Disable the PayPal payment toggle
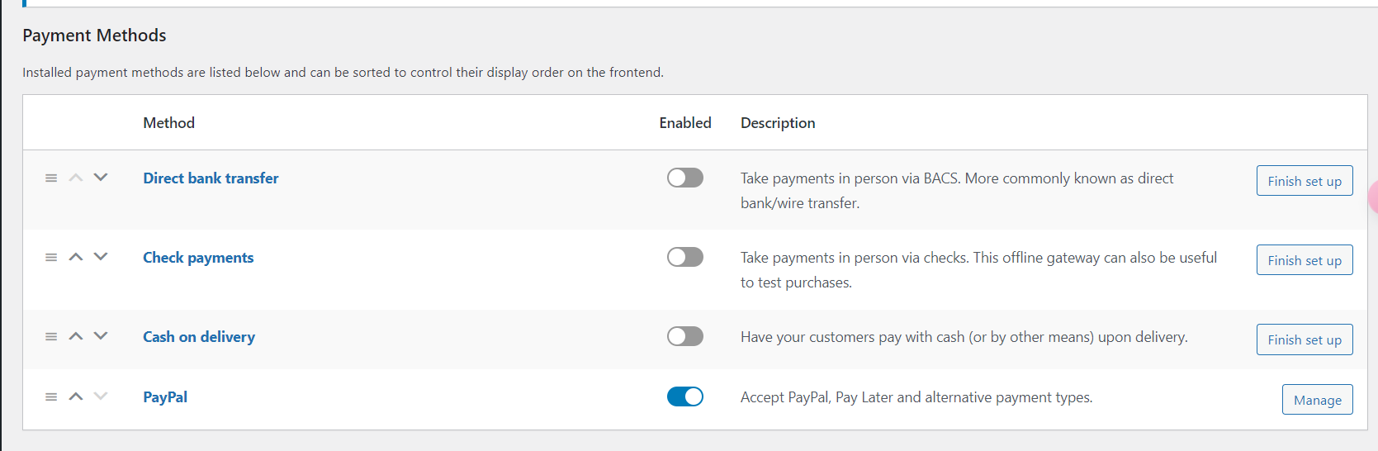Screen dimensions: 1378x451 [684, 397]
